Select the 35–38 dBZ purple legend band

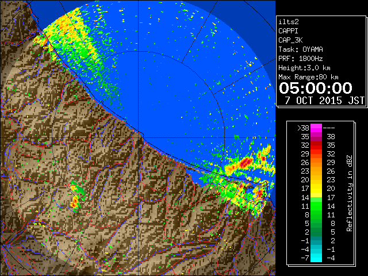(316, 136)
